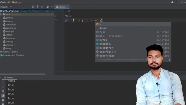Click the print icon in run console
The width and height of the screenshot is (186, 105).
[3, 100]
